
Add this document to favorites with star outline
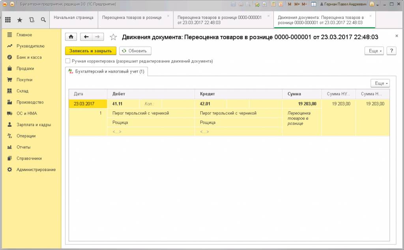pyautogui.click(x=113, y=37)
